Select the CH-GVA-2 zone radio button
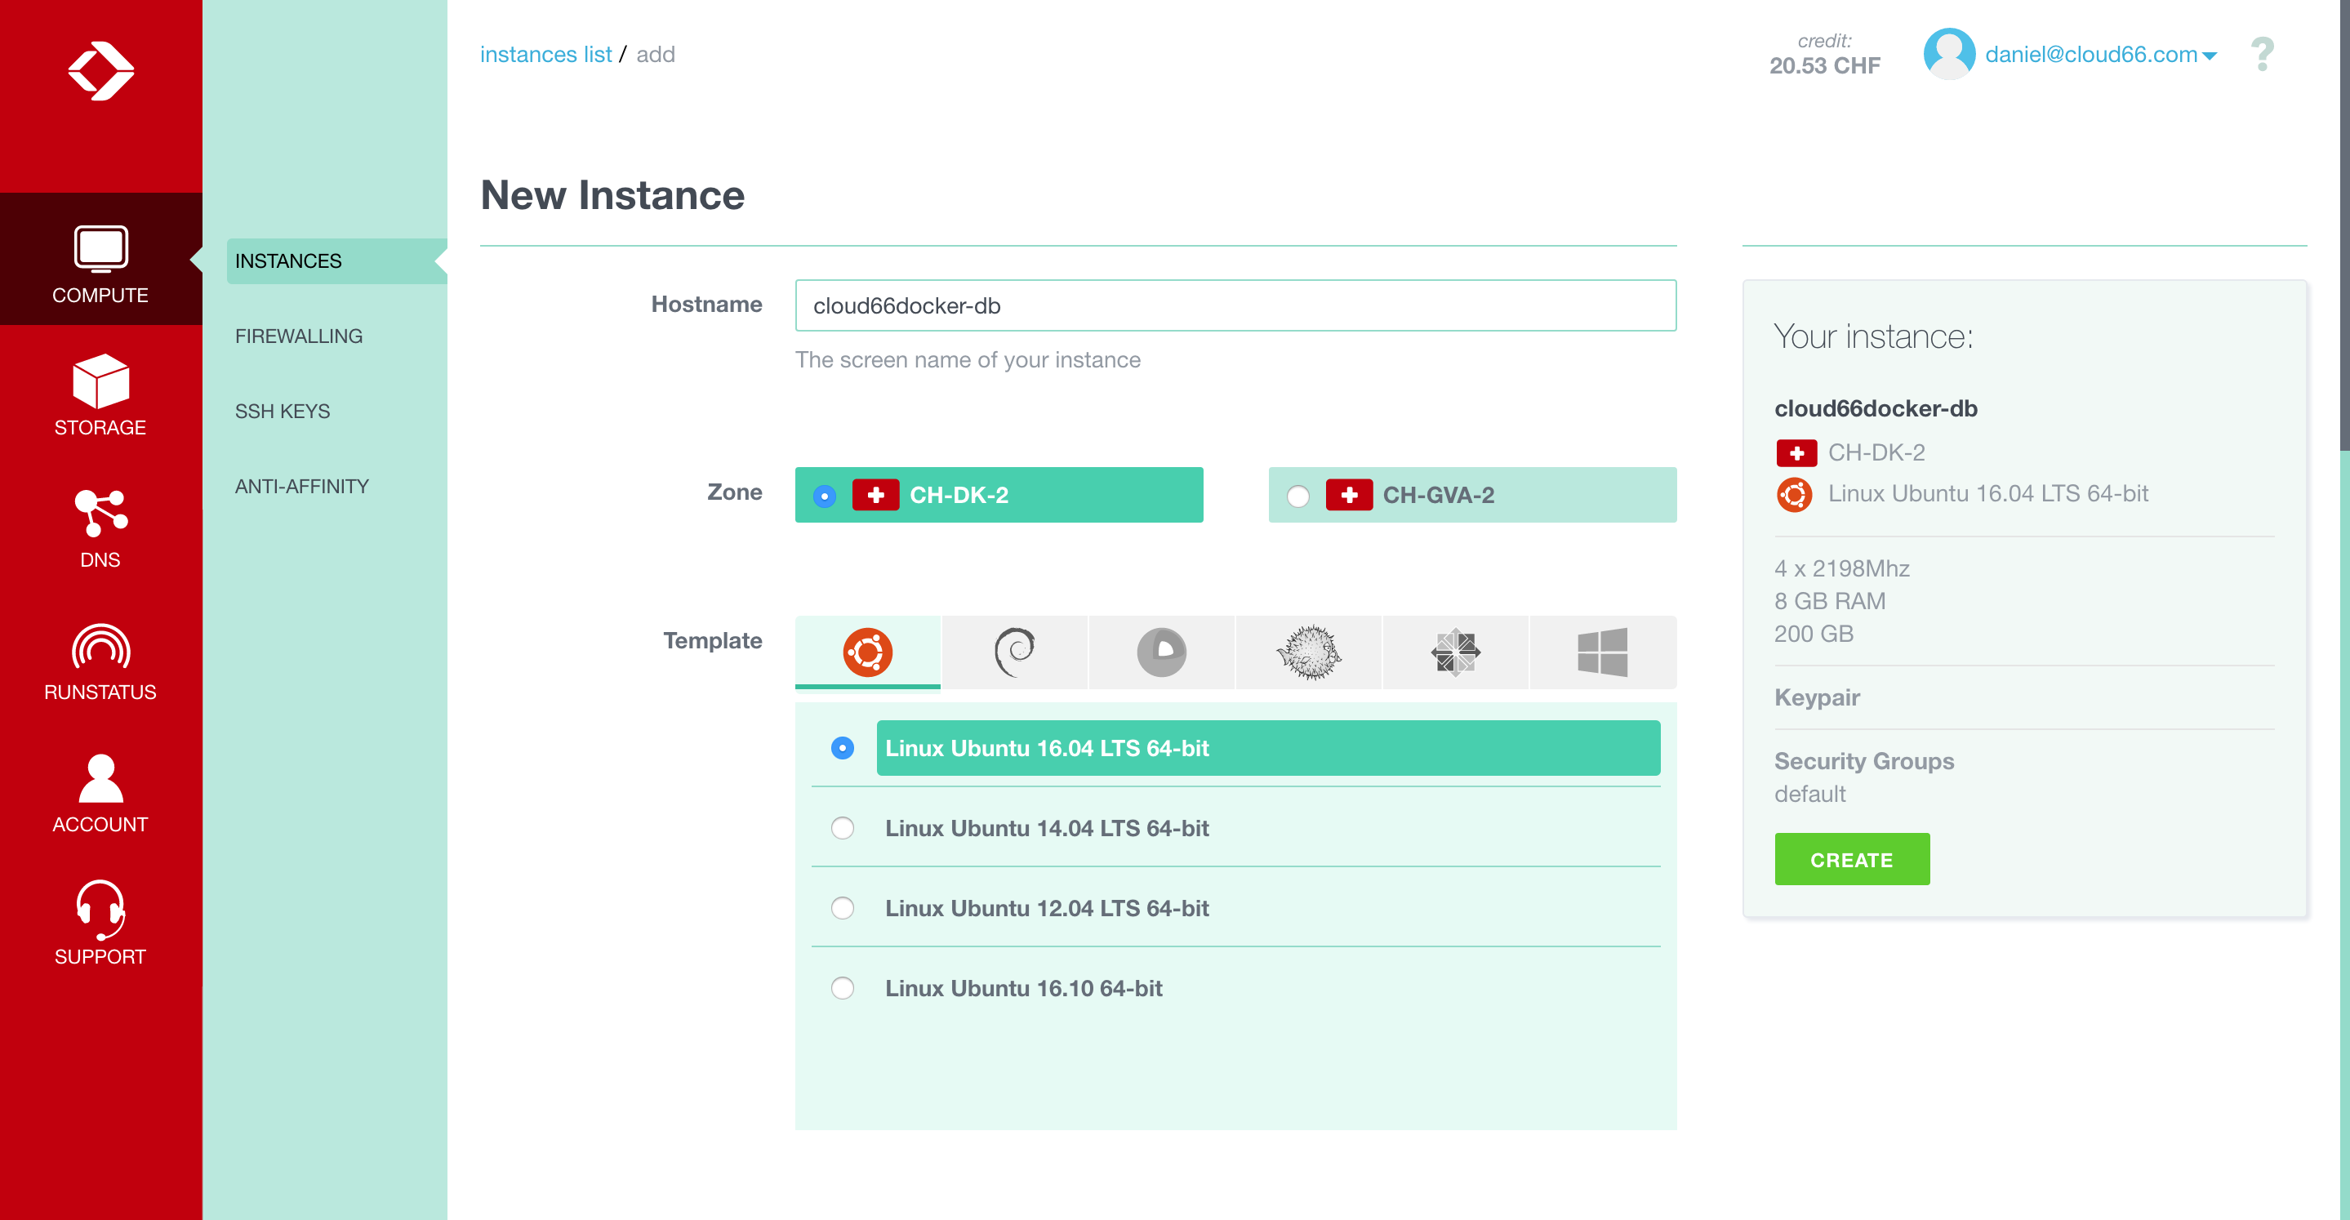This screenshot has height=1220, width=2350. pos(1298,496)
